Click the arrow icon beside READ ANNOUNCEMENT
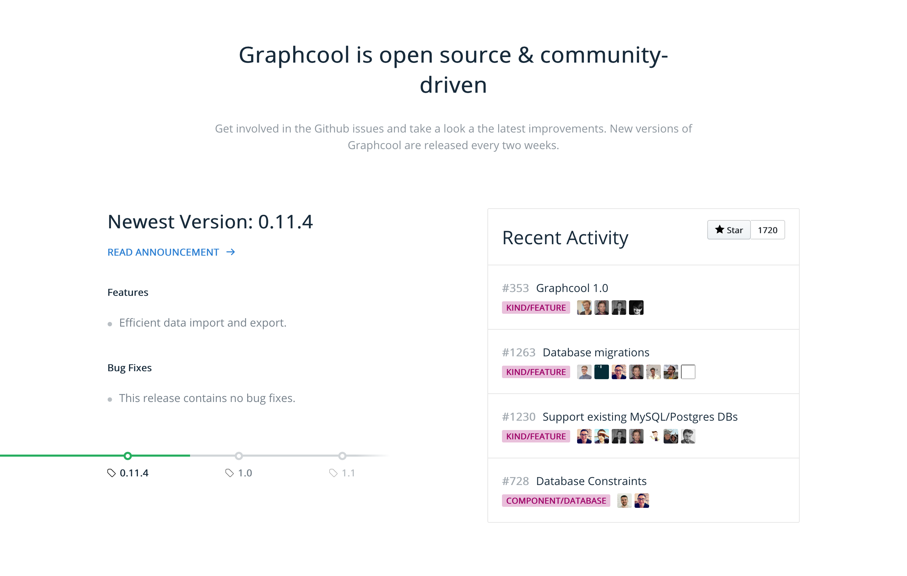 (x=231, y=252)
